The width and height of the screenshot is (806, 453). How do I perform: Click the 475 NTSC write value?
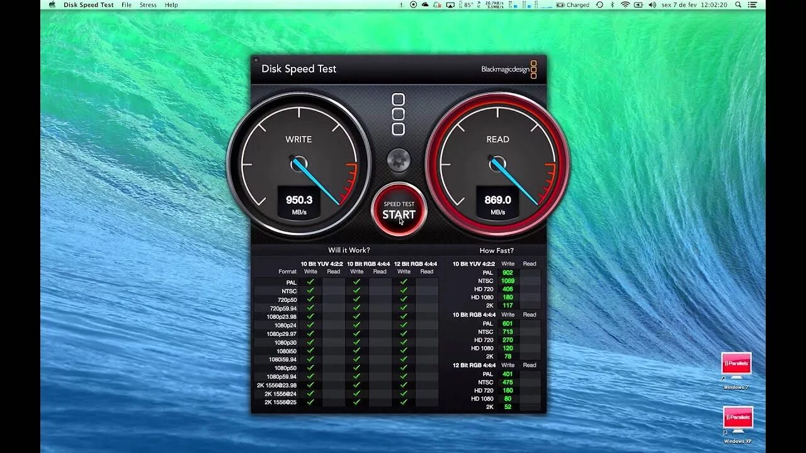508,382
